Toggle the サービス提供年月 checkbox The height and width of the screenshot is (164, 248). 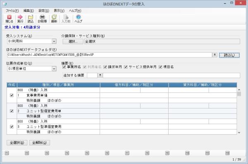126,67
